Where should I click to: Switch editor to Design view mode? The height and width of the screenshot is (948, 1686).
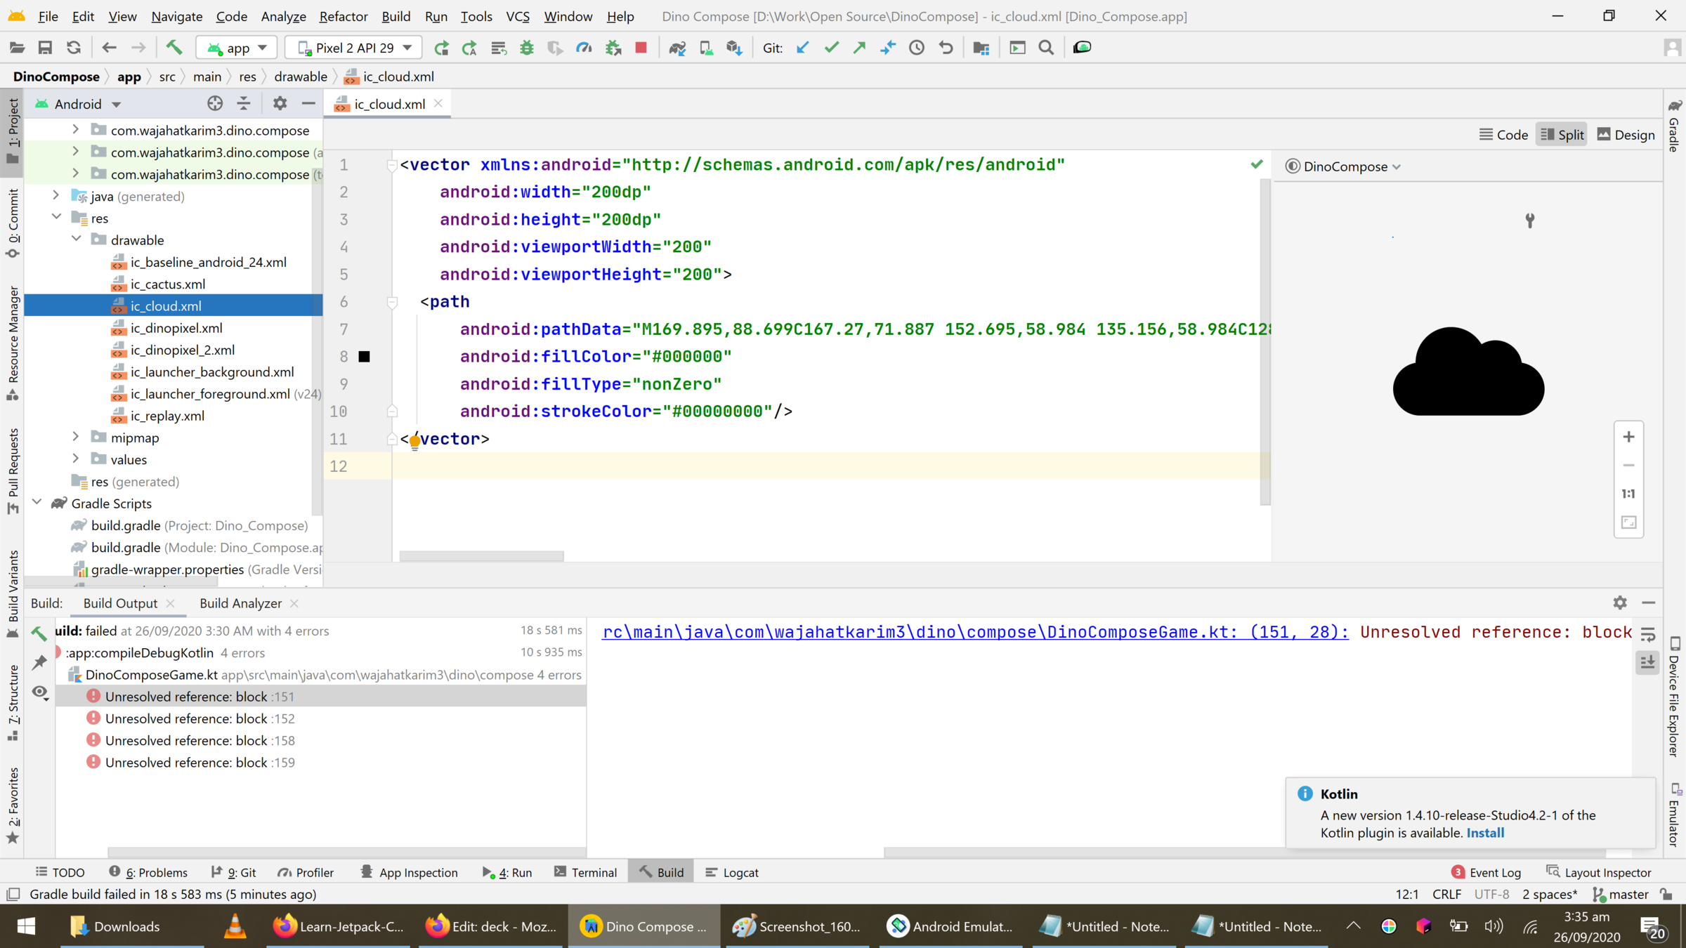(1626, 135)
